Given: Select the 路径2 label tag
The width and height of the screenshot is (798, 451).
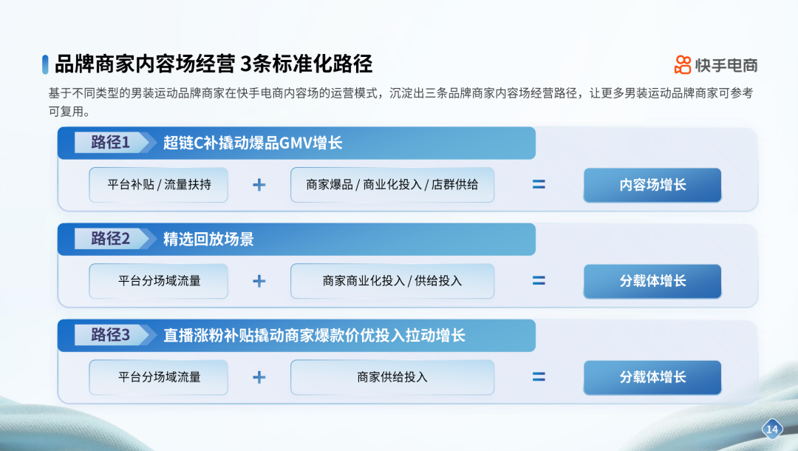Looking at the screenshot, I should (111, 239).
